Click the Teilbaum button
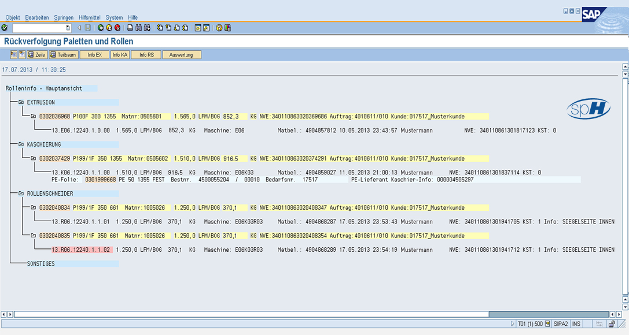The width and height of the screenshot is (629, 335). [x=64, y=55]
